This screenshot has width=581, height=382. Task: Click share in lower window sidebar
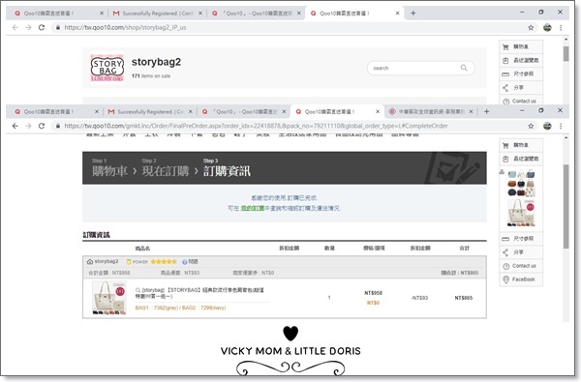point(521,252)
